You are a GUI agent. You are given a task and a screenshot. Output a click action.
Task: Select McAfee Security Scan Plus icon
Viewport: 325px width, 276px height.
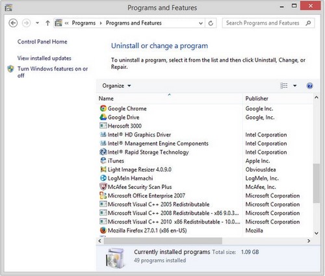[103, 186]
